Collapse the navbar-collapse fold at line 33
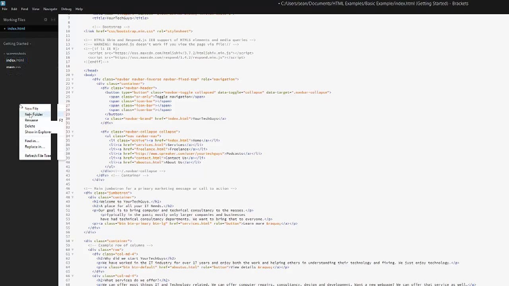 72,131
